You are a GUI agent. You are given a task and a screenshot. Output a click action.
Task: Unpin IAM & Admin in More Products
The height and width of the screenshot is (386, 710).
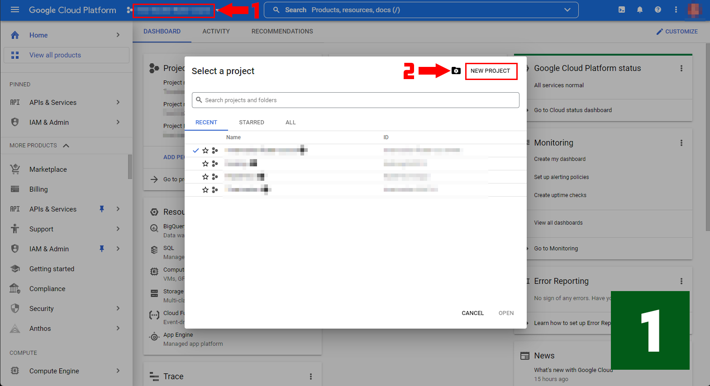102,249
